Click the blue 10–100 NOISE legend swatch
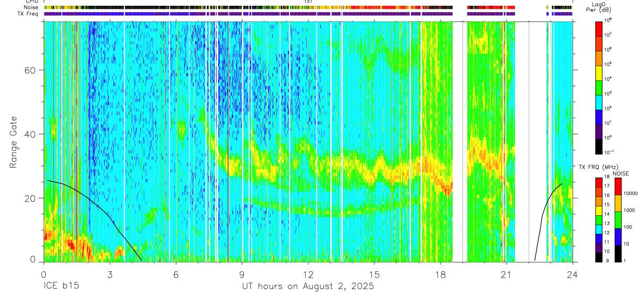 pyautogui.click(x=618, y=236)
